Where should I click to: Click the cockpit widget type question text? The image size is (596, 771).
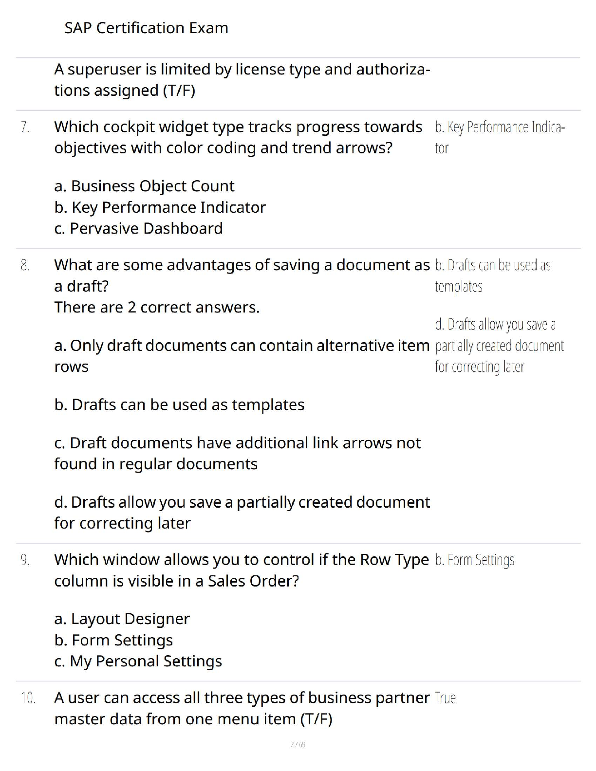tap(238, 137)
